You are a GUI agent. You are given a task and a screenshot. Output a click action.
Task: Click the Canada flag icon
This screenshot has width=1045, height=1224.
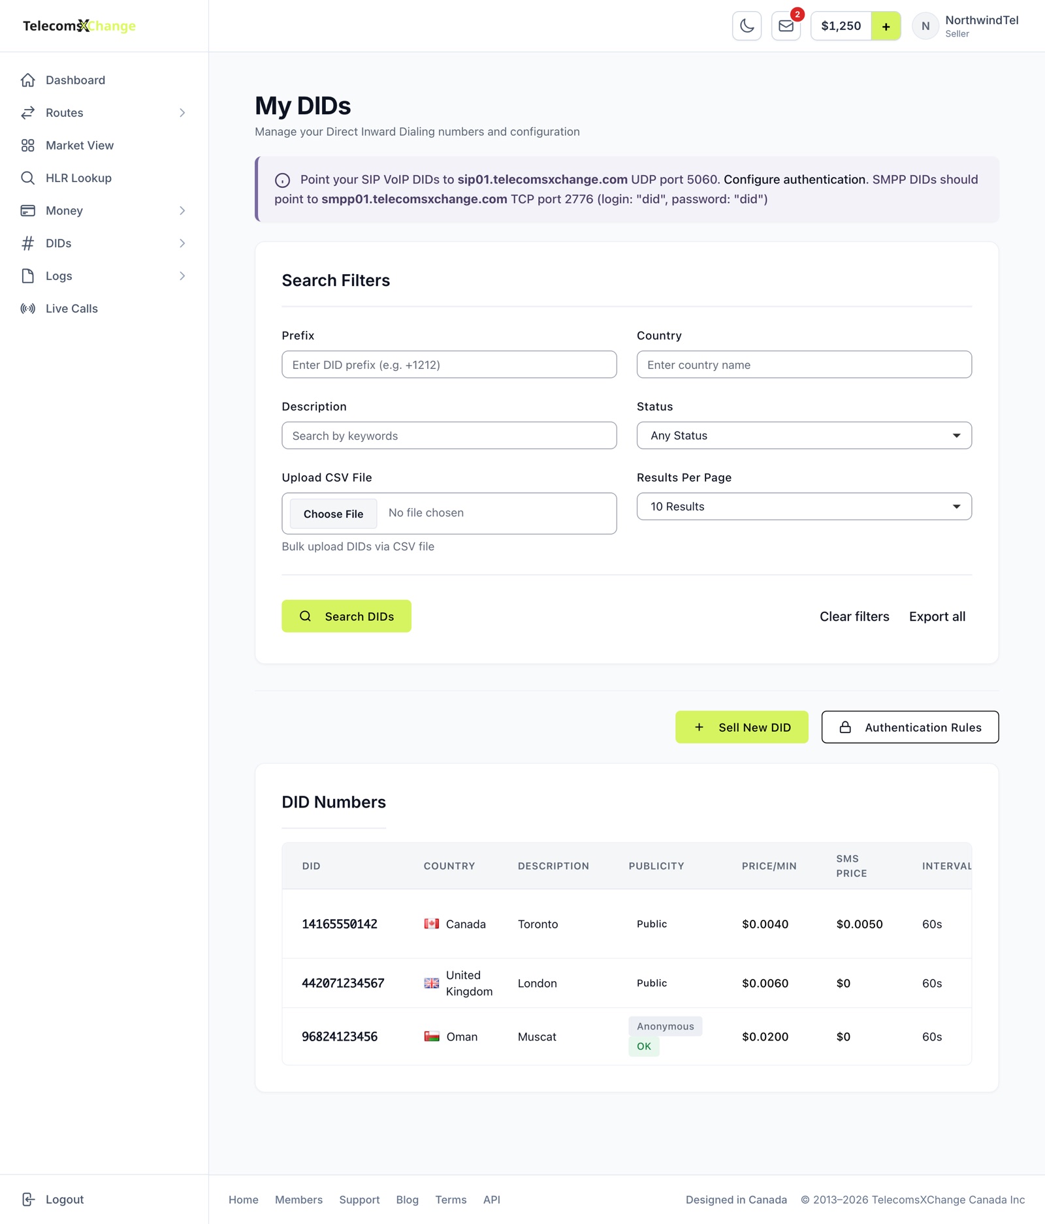[431, 924]
